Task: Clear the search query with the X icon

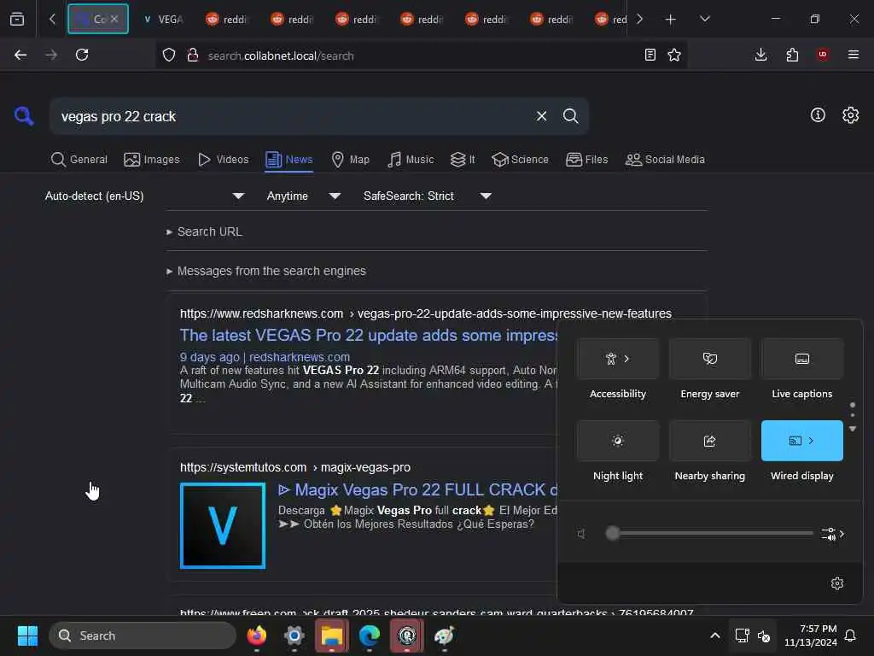Action: (x=541, y=116)
